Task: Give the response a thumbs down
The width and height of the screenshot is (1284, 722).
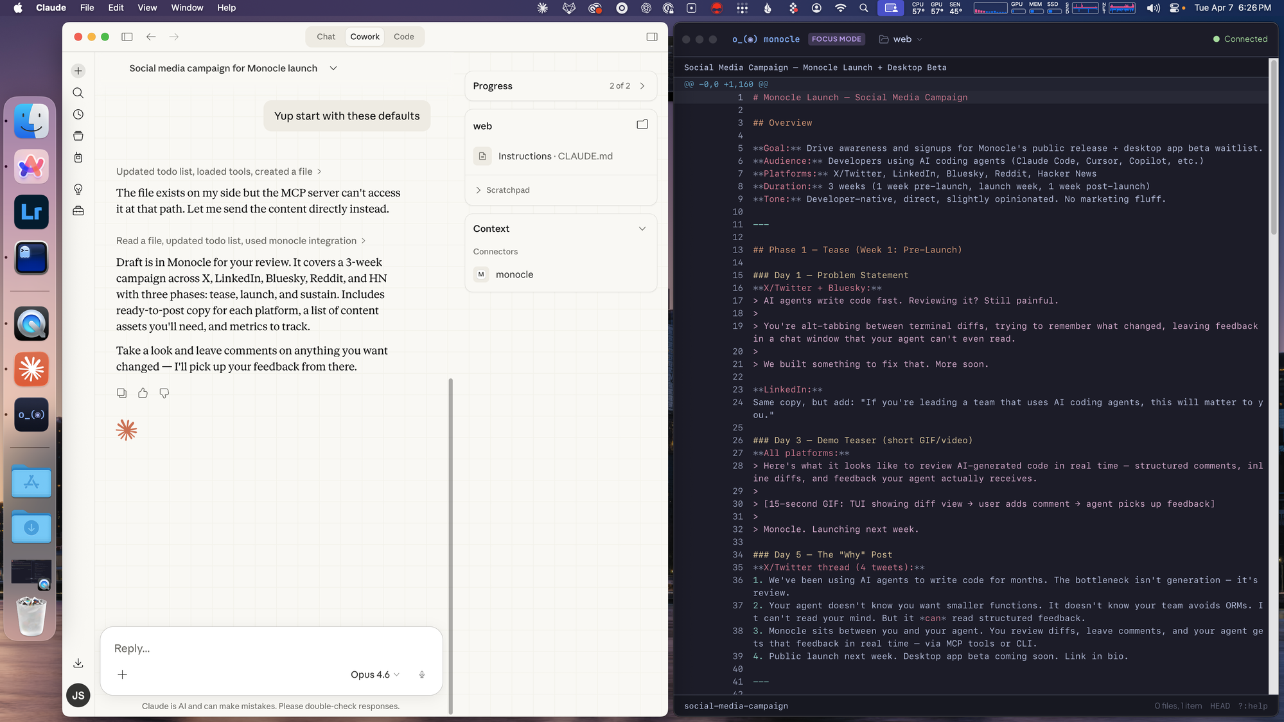Action: coord(164,393)
